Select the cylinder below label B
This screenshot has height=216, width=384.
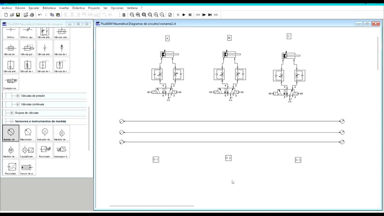[232, 54]
